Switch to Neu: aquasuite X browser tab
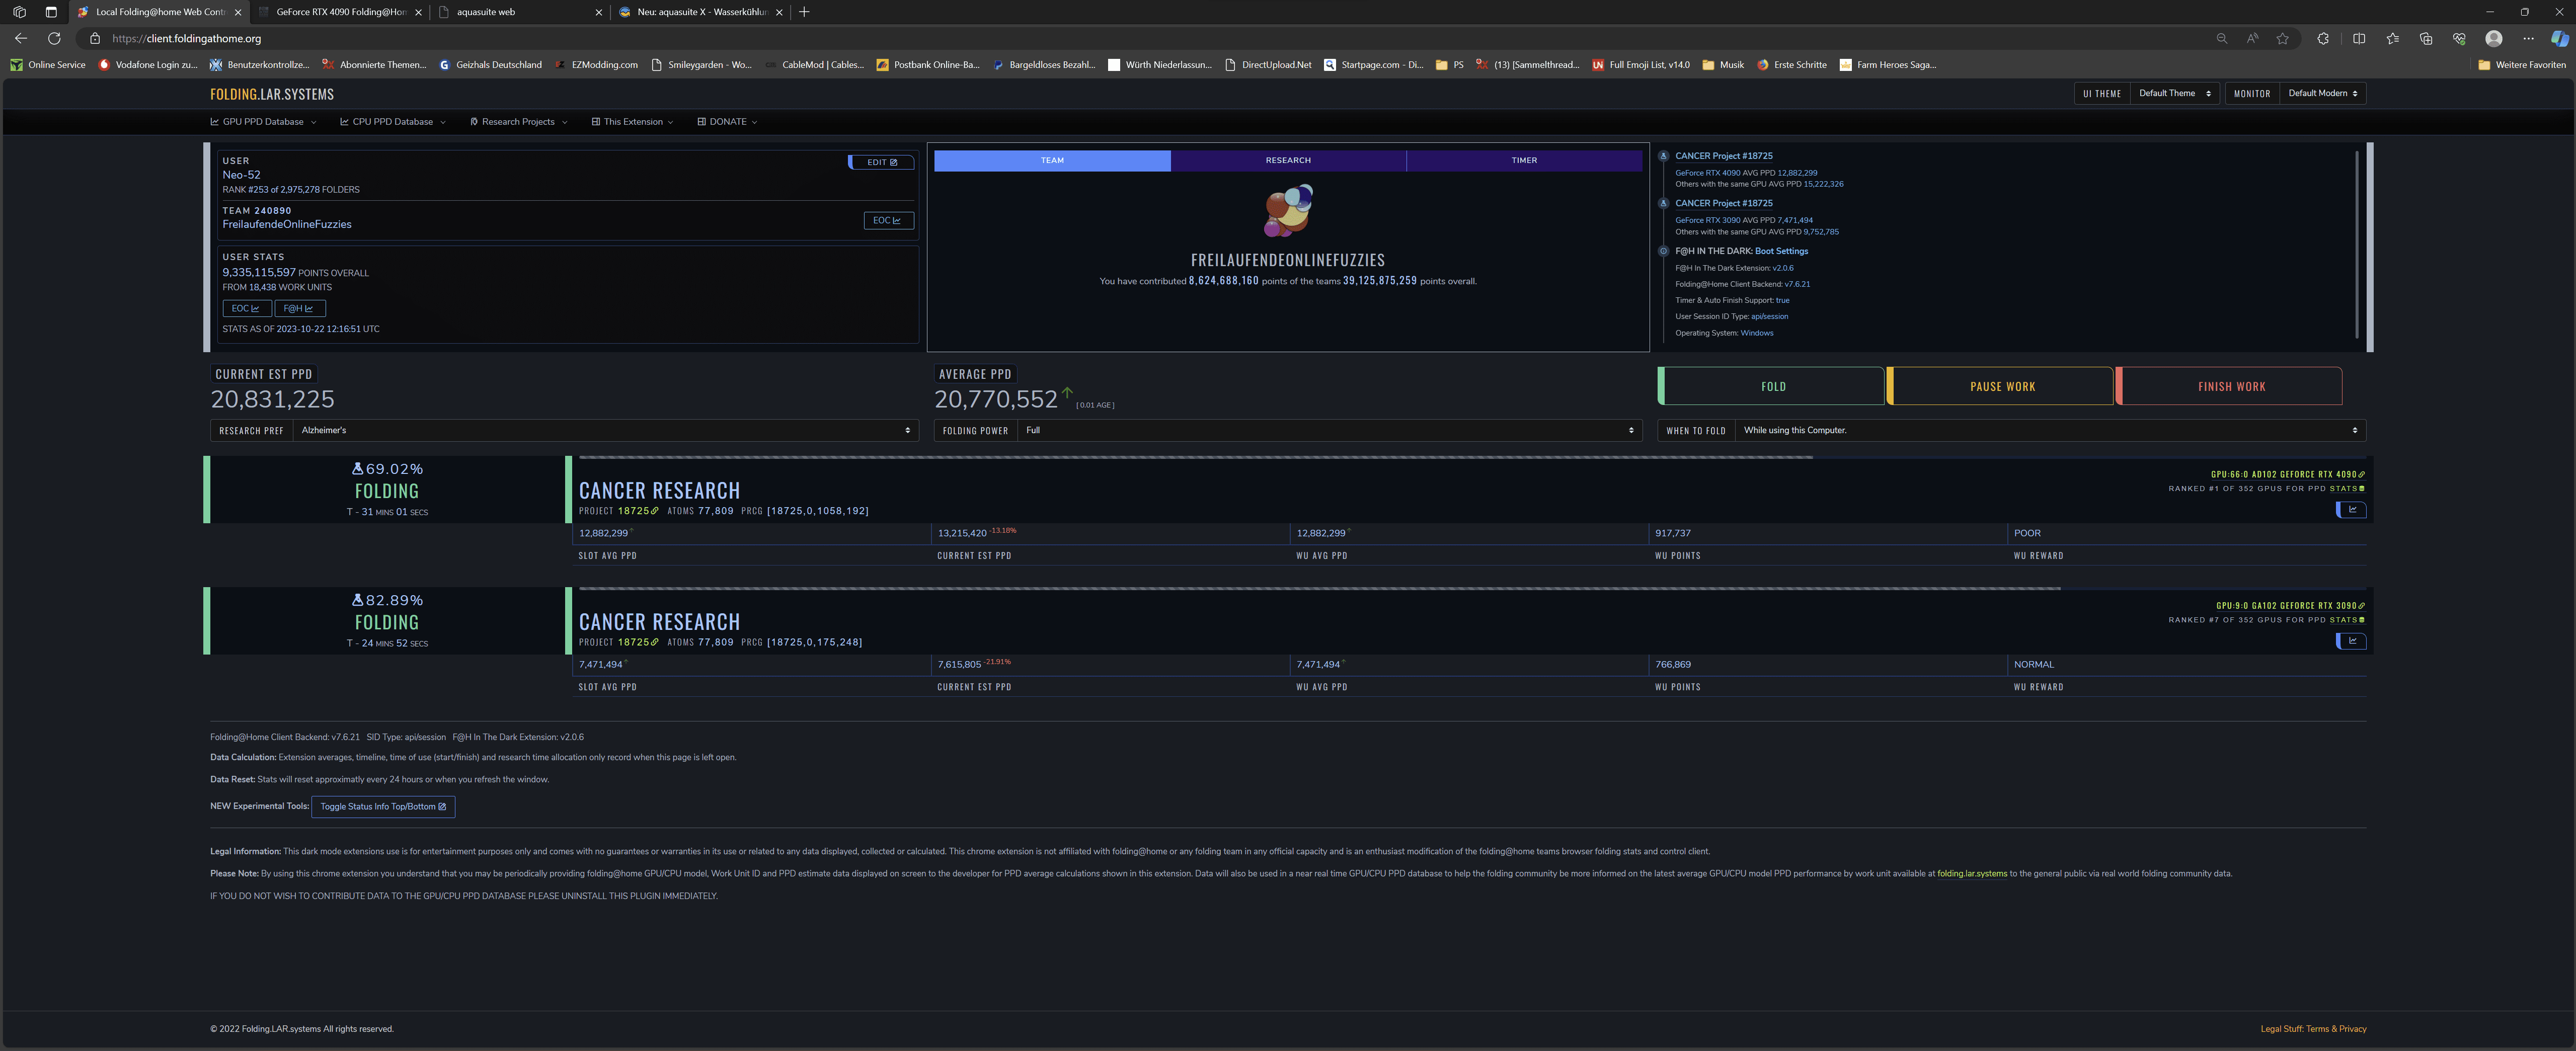Viewport: 2576px width, 1051px height. (700, 12)
